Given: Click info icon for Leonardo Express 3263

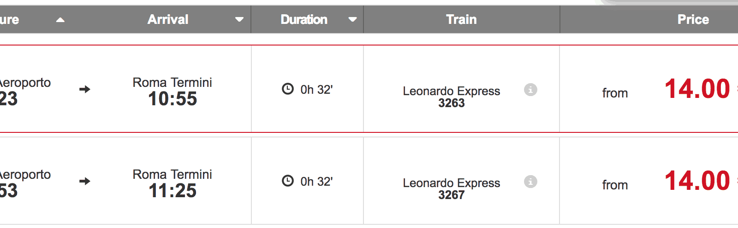Looking at the screenshot, I should [530, 90].
